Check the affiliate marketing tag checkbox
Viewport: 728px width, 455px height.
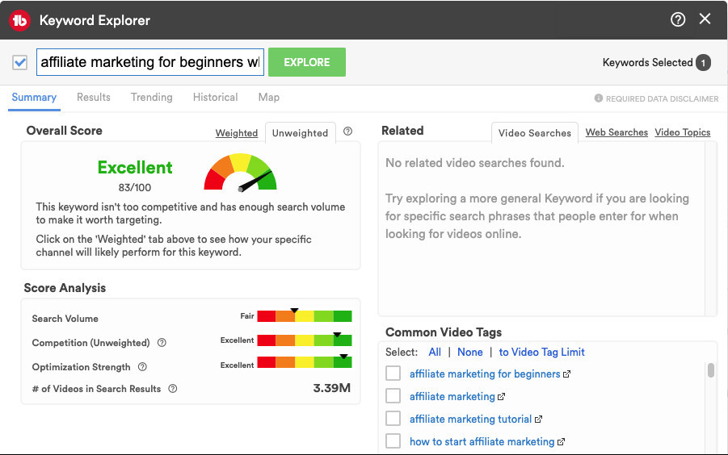point(393,395)
